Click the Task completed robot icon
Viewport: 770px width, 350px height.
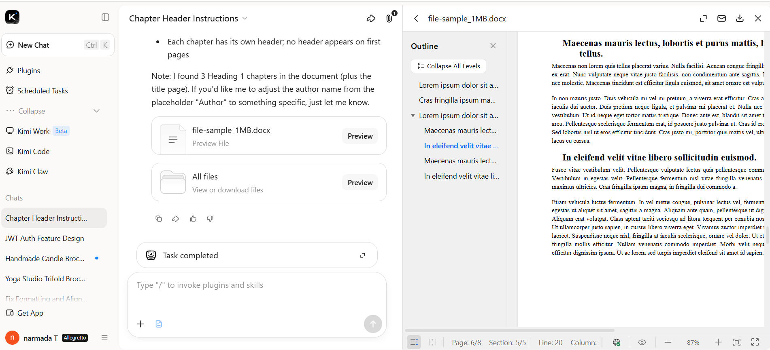point(151,255)
